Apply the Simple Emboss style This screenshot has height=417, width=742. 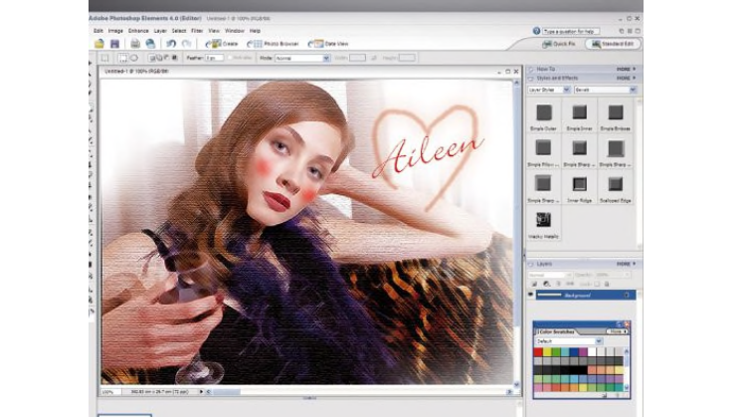(x=615, y=116)
